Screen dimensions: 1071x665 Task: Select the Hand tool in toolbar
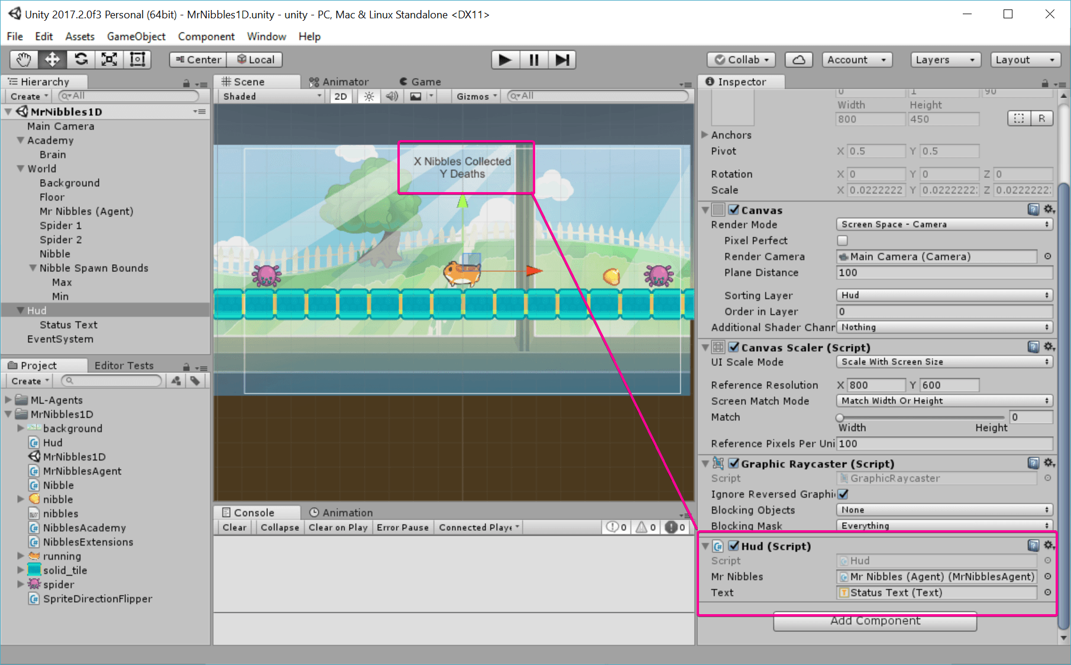(24, 60)
